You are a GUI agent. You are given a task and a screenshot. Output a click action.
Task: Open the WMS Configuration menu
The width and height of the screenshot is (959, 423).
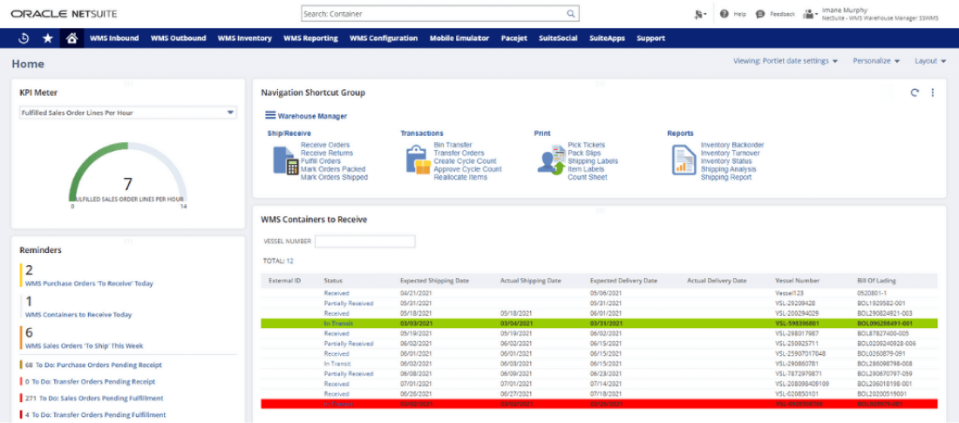pyautogui.click(x=384, y=38)
